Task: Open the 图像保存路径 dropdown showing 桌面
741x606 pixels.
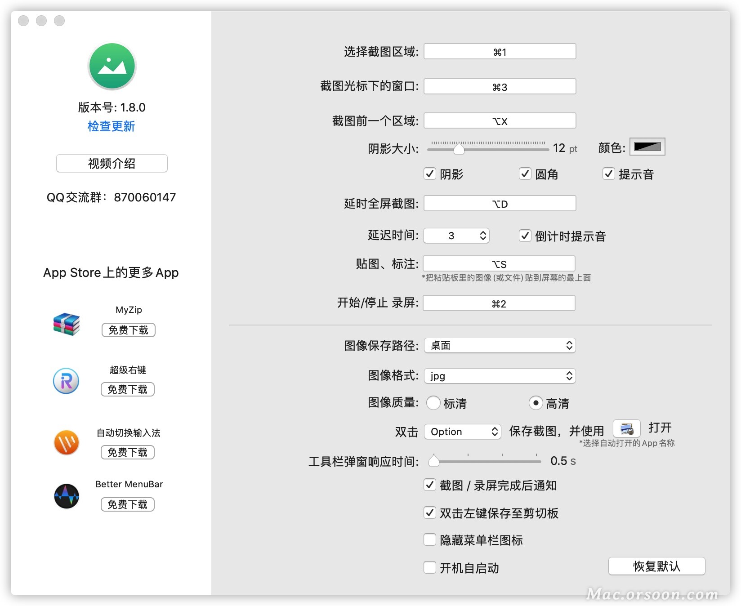Action: (500, 345)
